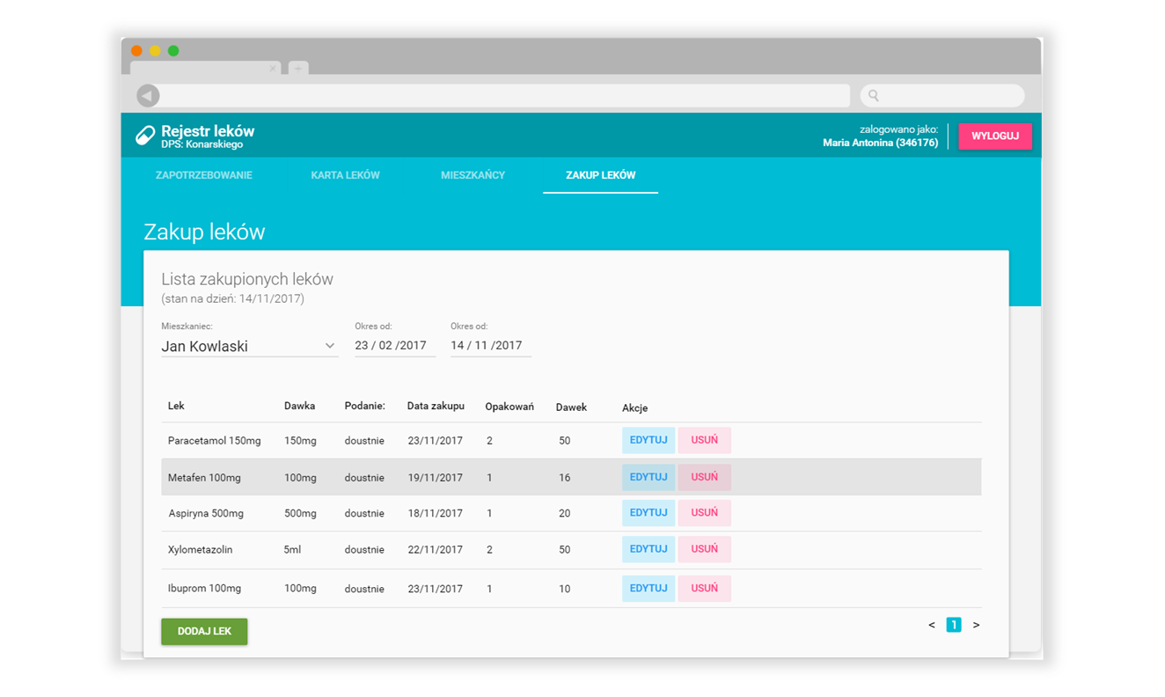The width and height of the screenshot is (1165, 697).
Task: Go to Mieszkańcy tab
Action: click(473, 175)
